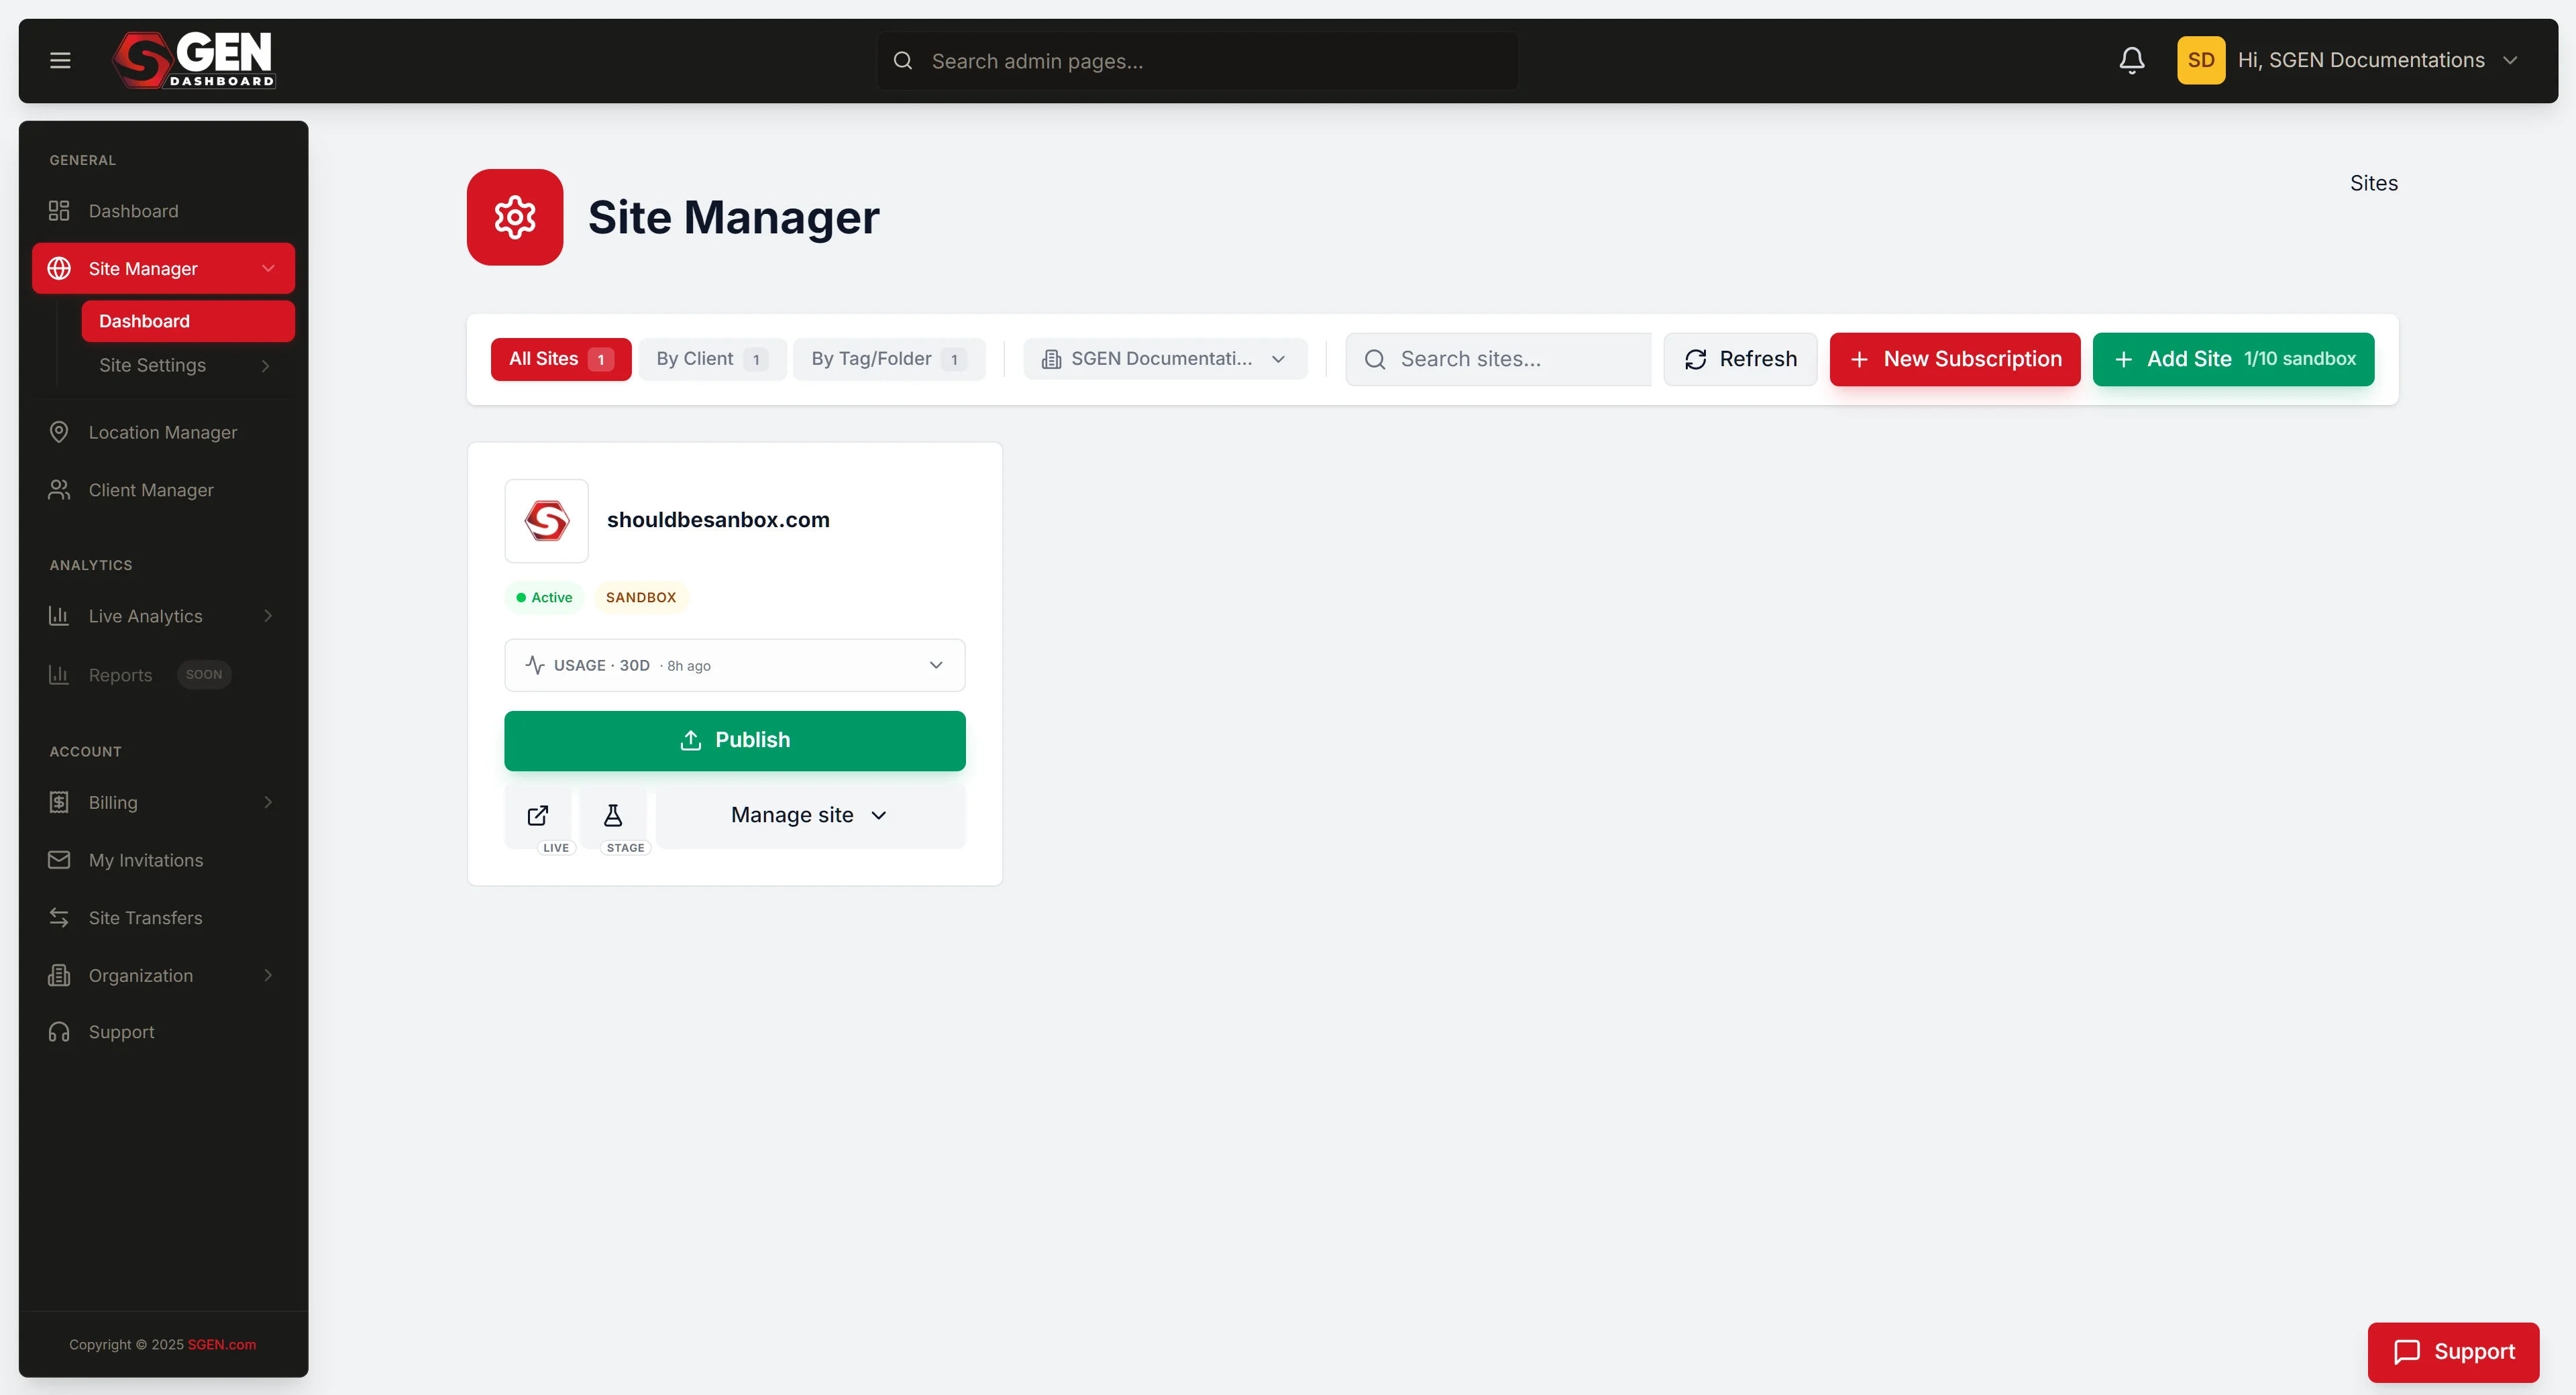Click the Site Manager page title

click(x=734, y=217)
